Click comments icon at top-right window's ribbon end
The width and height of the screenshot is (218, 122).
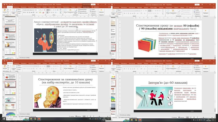(x=214, y=8)
